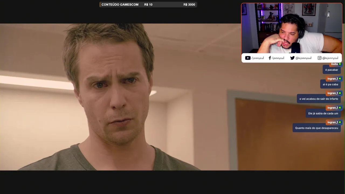Click the streamer webcam feed
Viewport: 345px width, 194px height.
pyautogui.click(x=292, y=28)
